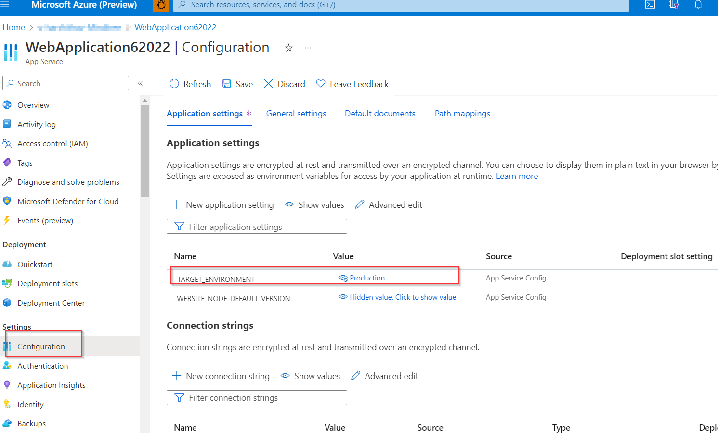Open the notifications bell
This screenshot has height=433, width=718.
point(698,5)
